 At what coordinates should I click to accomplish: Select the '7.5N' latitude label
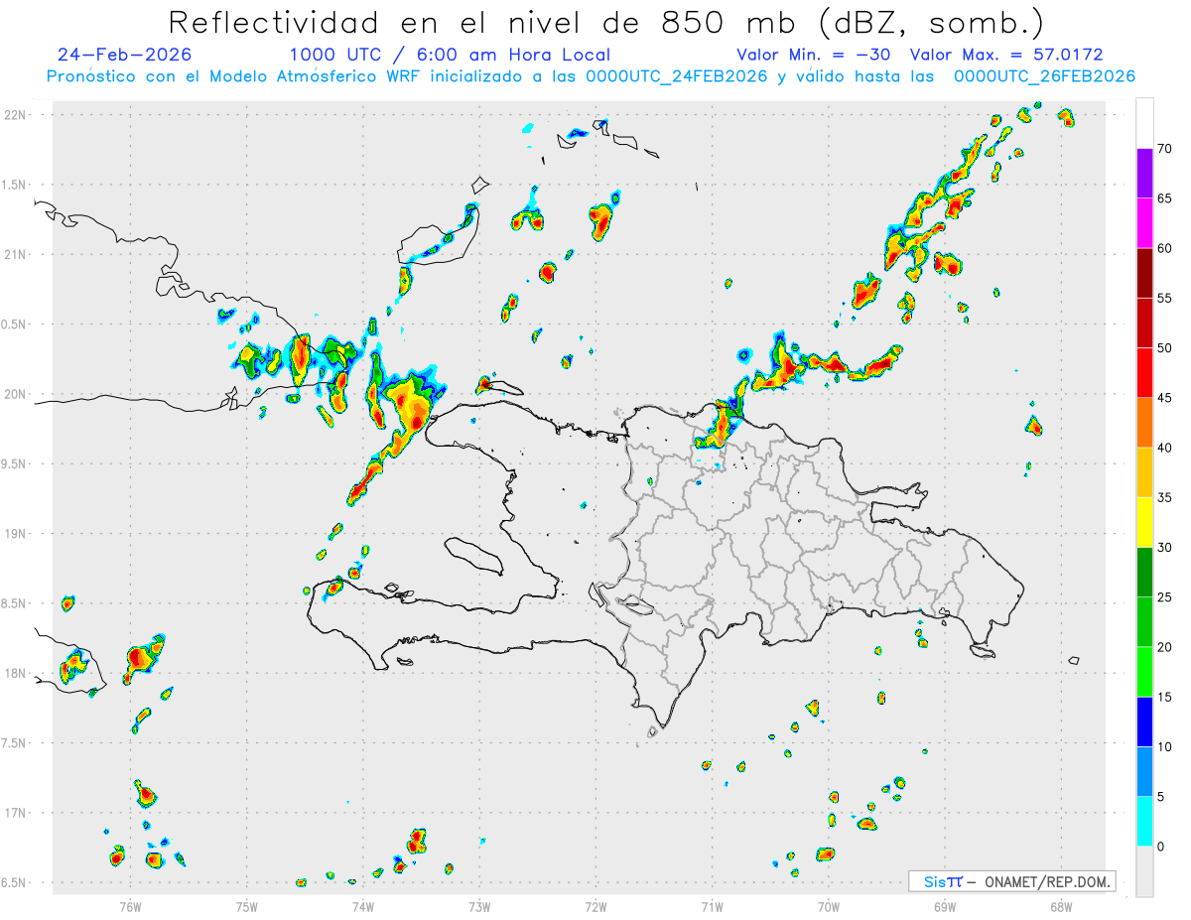tap(15, 743)
